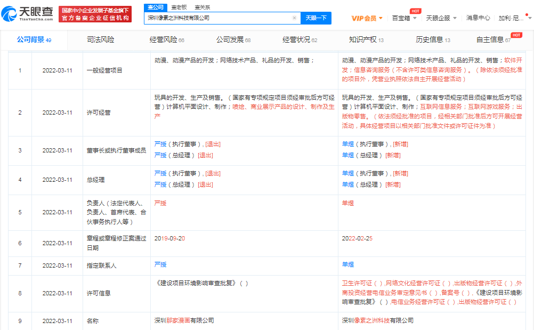The width and height of the screenshot is (534, 330).
Task: Click the 2022-02-25 after-change date
Action: (357, 239)
